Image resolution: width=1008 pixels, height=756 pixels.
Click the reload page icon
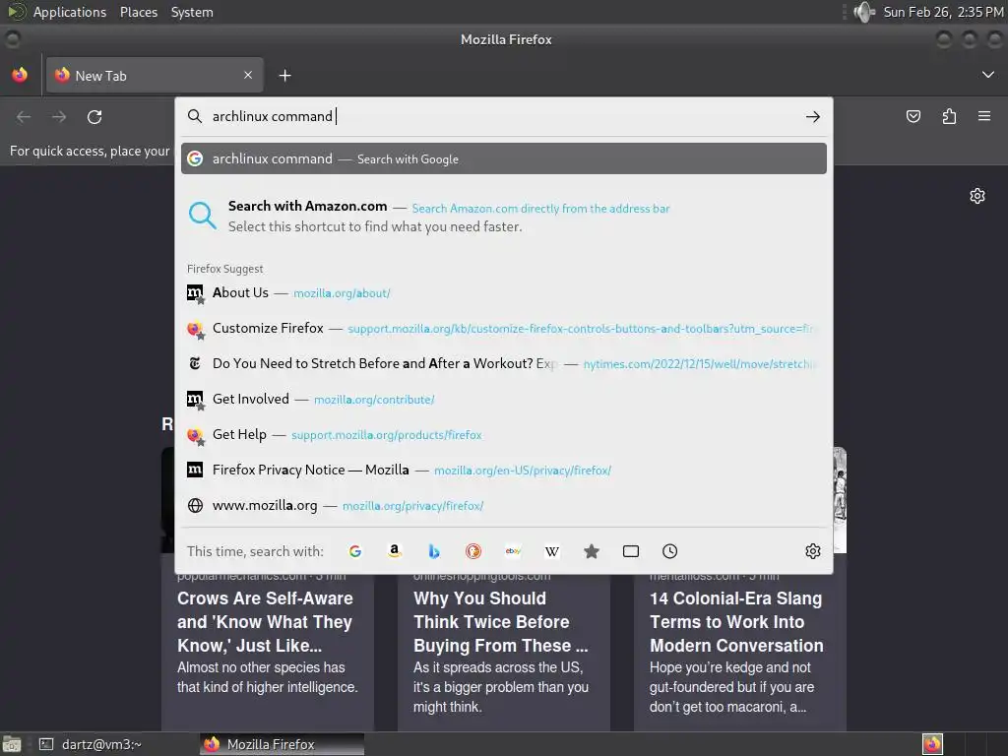point(94,117)
